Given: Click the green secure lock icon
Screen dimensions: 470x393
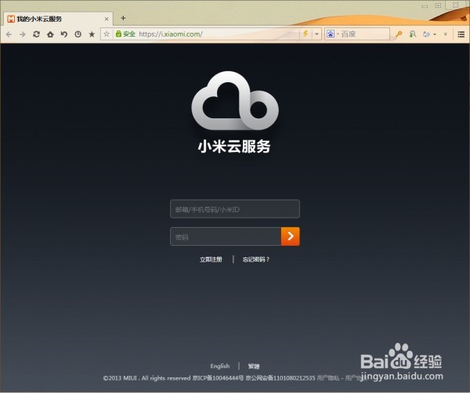Looking at the screenshot, I should [118, 34].
